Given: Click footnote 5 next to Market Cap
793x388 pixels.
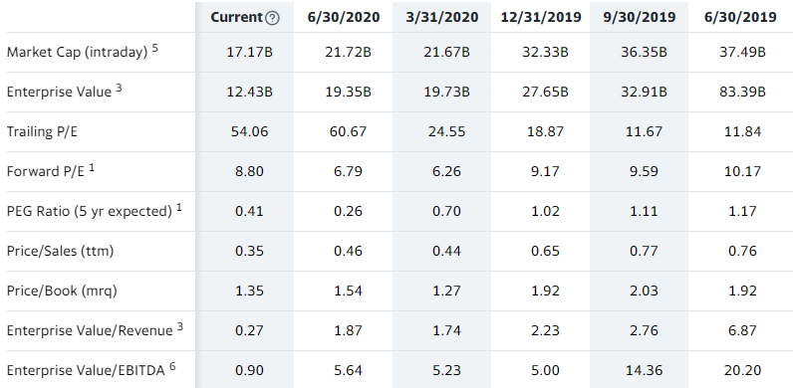Looking at the screenshot, I should tap(155, 48).
